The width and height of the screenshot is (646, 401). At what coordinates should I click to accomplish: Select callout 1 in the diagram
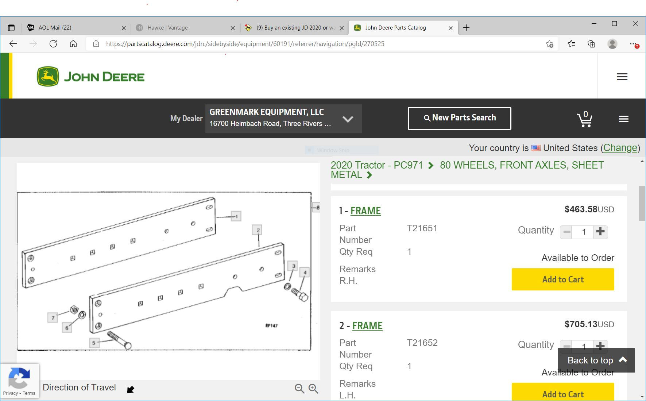coord(236,216)
